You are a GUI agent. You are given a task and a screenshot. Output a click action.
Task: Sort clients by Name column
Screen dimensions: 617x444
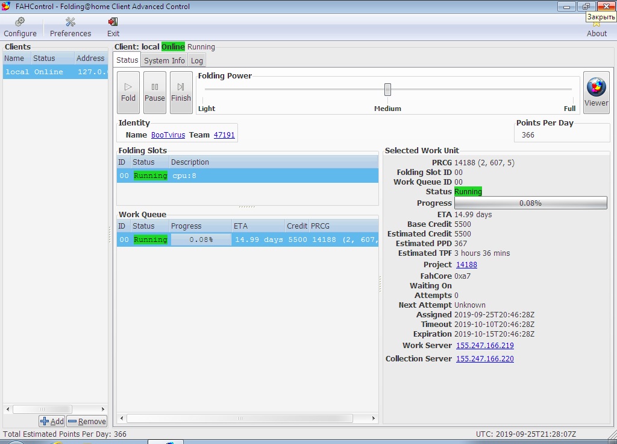pos(17,59)
